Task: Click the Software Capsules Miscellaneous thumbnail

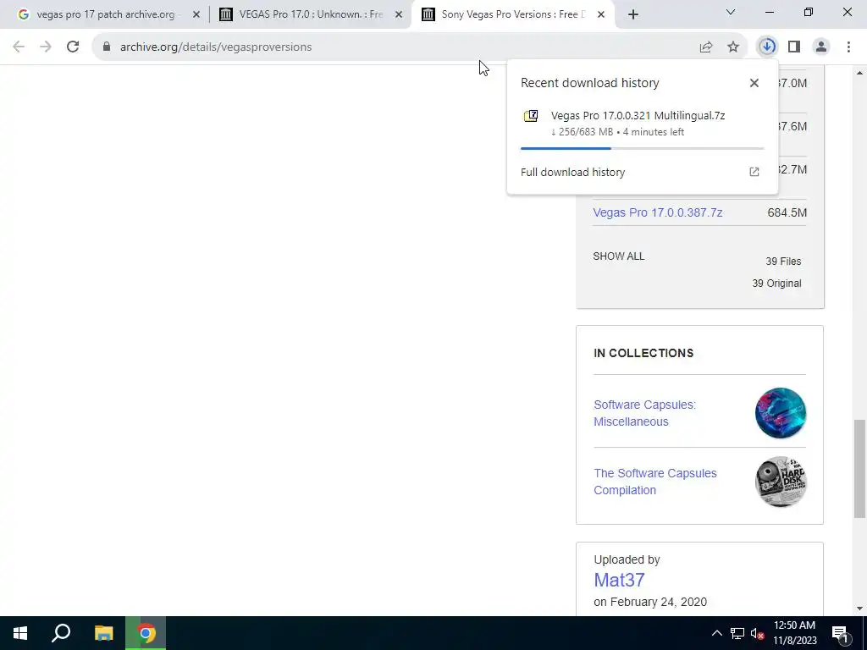Action: click(781, 413)
